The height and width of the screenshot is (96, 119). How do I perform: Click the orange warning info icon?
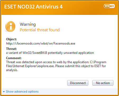point(10,27)
